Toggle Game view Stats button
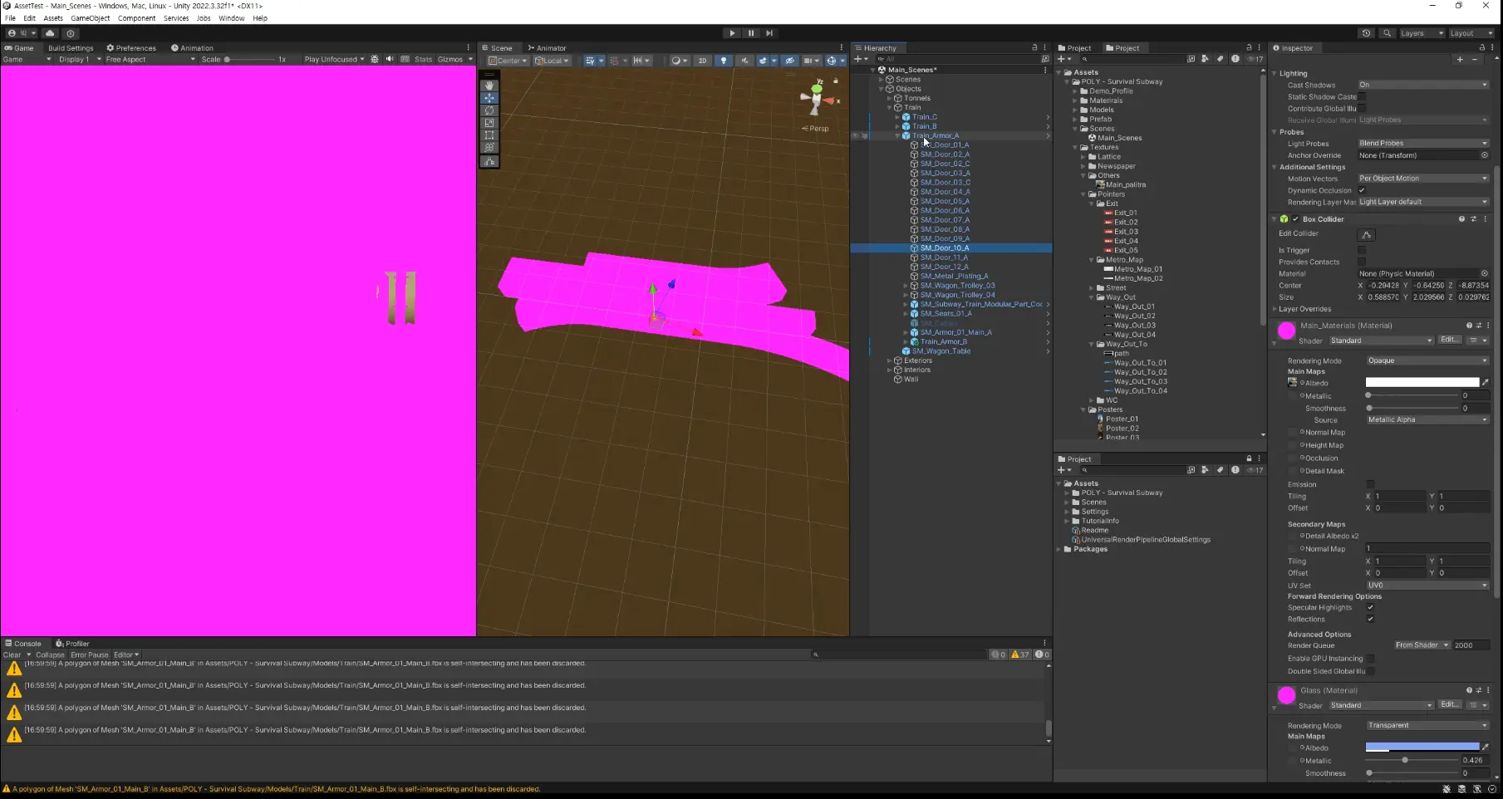1503x799 pixels. (424, 60)
